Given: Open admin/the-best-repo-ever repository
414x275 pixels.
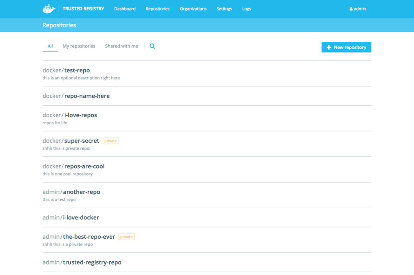Looking at the screenshot, I should [79, 237].
